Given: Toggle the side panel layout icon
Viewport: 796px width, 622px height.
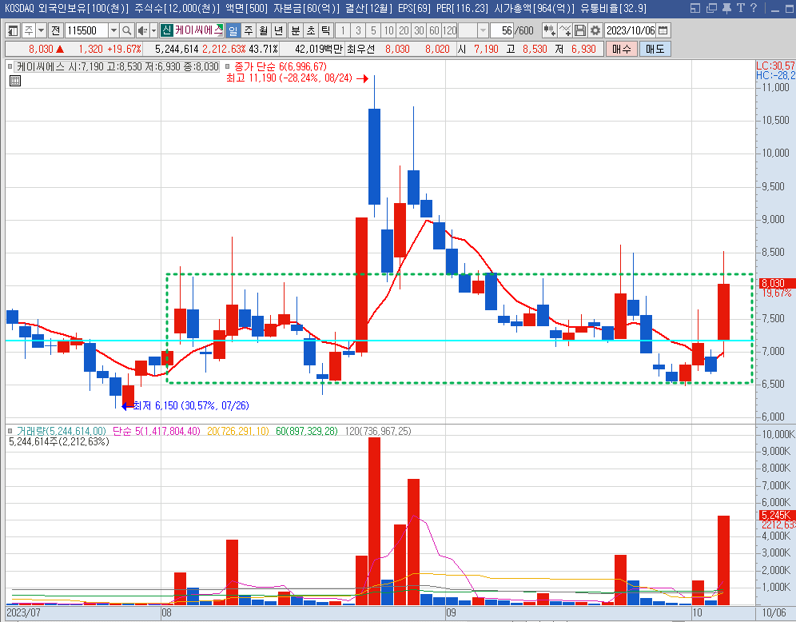Looking at the screenshot, I should [x=14, y=31].
